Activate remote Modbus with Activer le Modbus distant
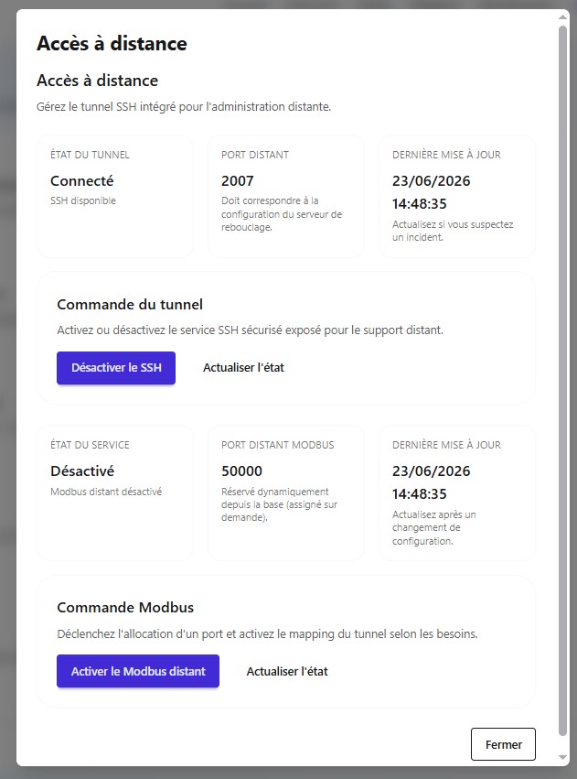Screen dimensions: 577x779 [138, 671]
